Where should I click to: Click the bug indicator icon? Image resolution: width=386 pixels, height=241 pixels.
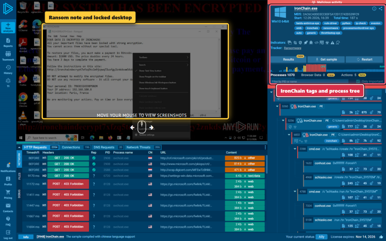pyautogui.click(x=311, y=43)
